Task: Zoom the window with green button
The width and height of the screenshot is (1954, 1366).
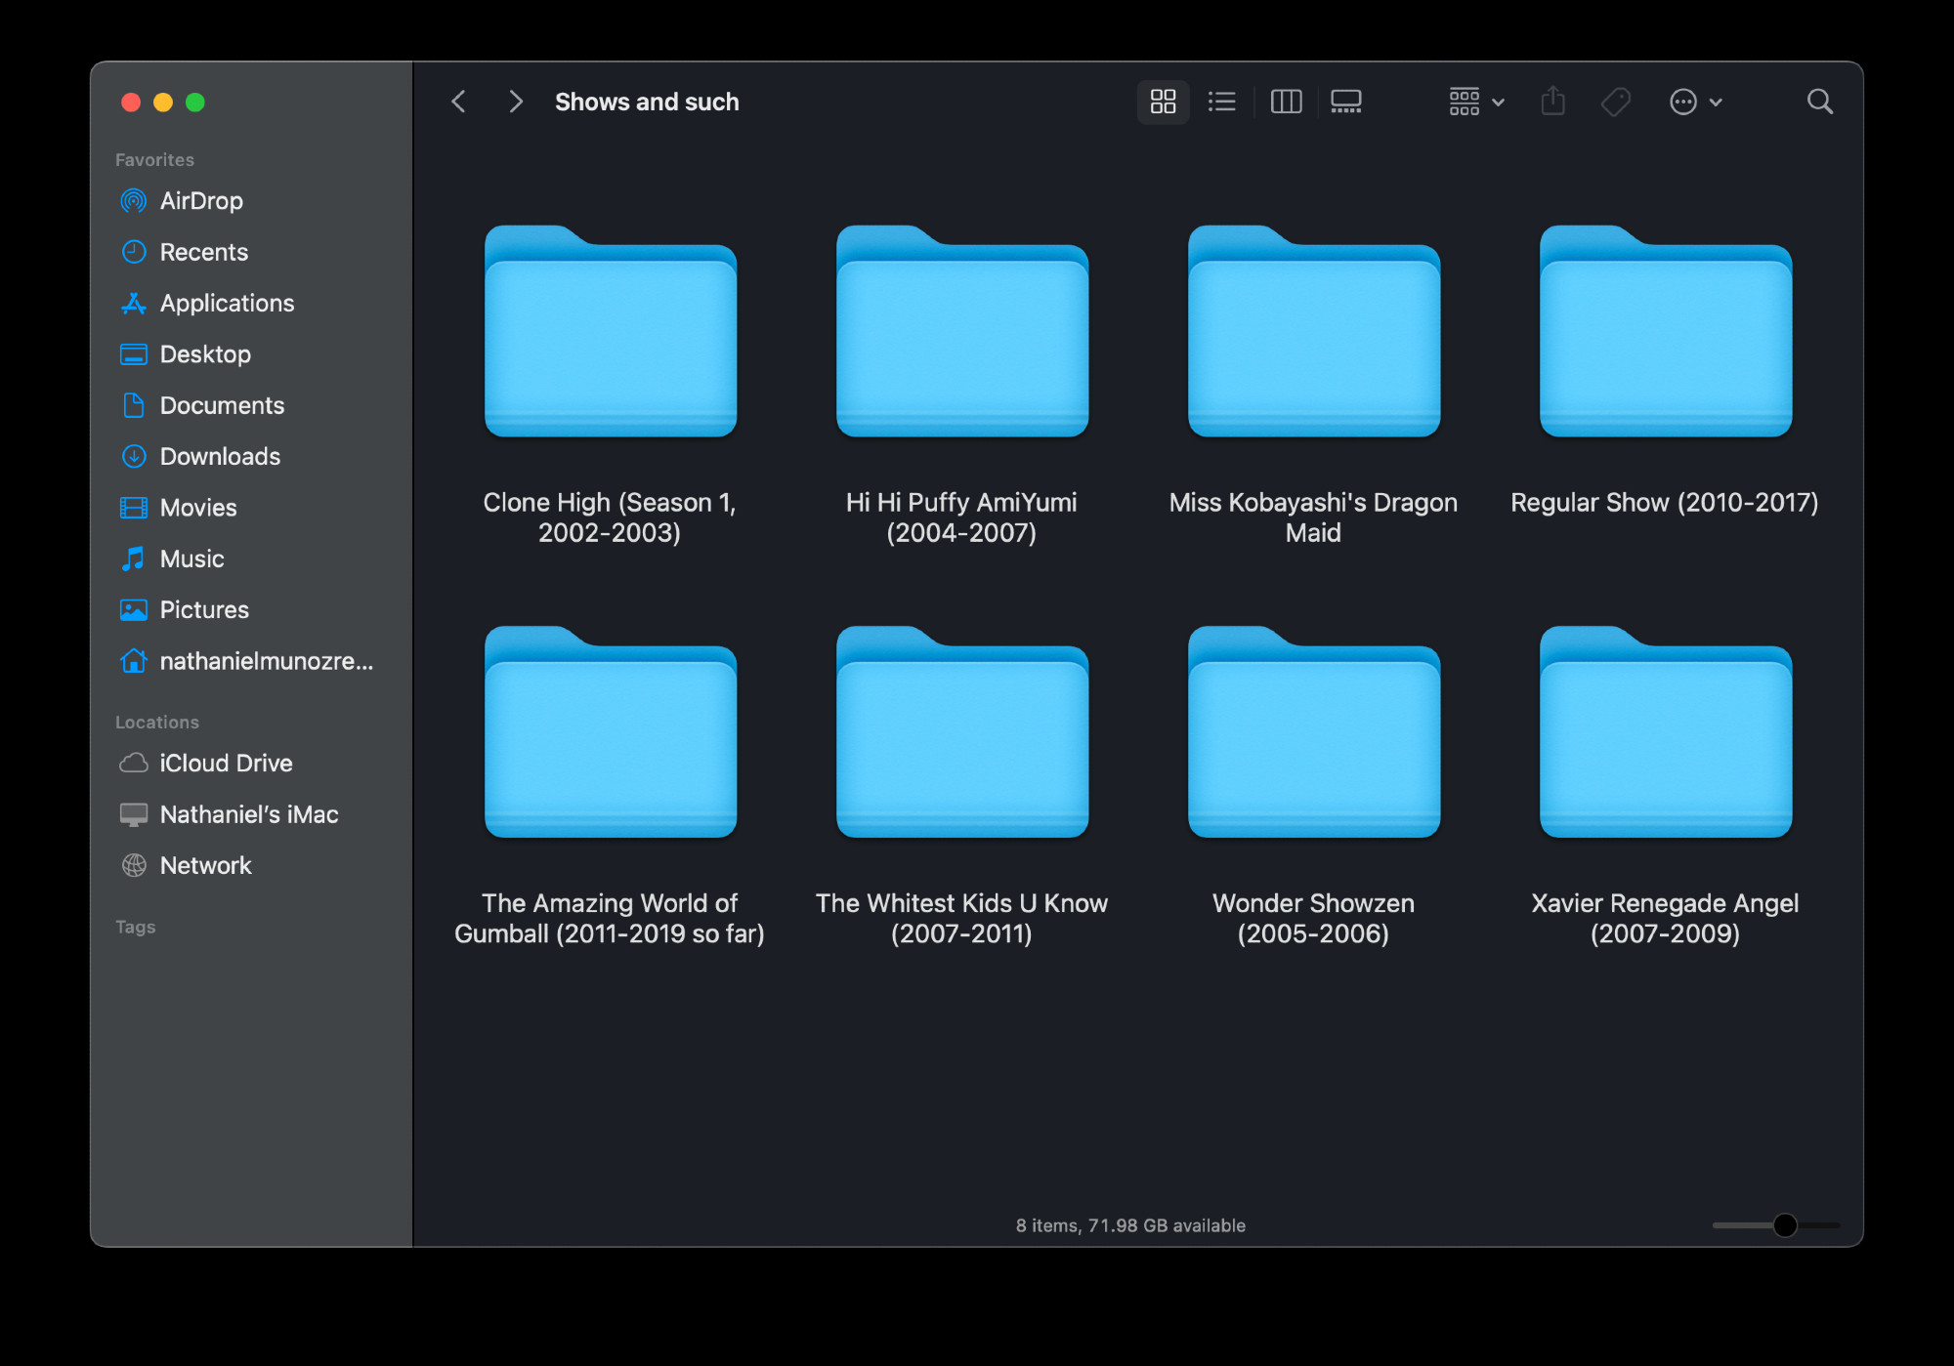Action: click(195, 103)
